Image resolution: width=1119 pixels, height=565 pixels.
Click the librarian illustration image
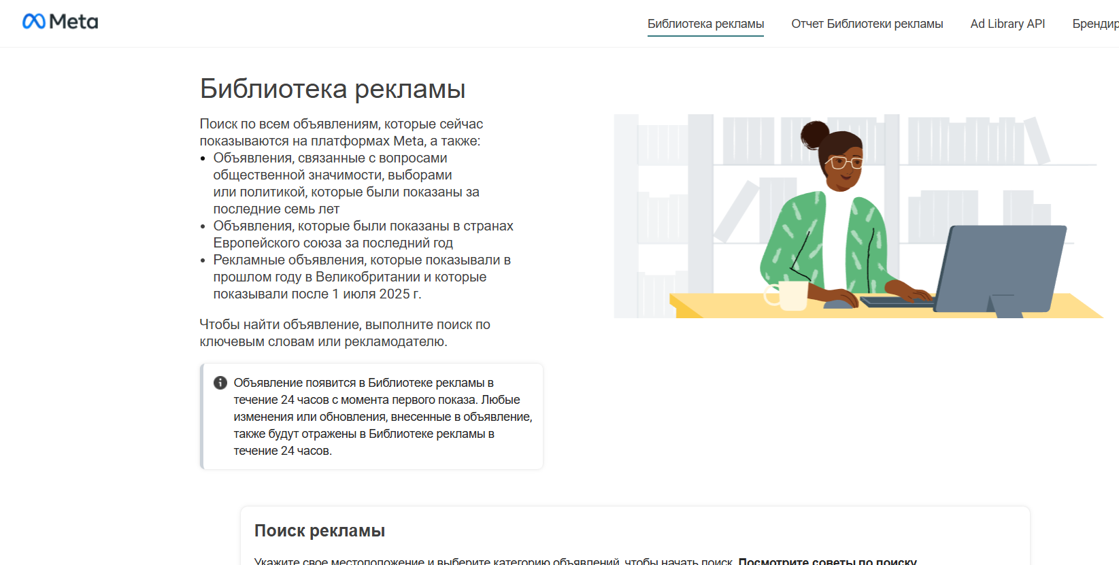858,216
